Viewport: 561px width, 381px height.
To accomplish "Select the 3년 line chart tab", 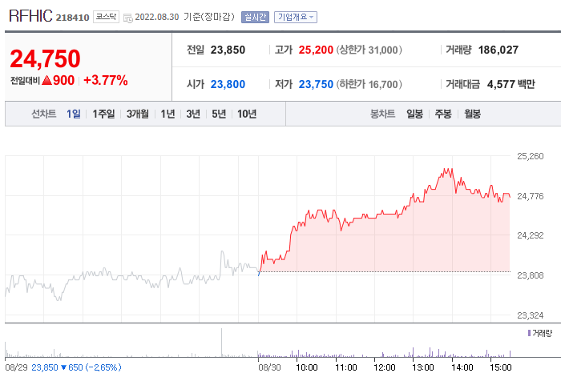I will [193, 114].
